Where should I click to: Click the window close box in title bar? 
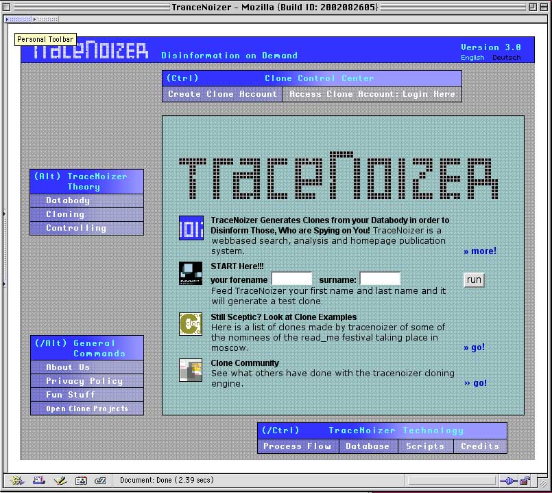6,7
